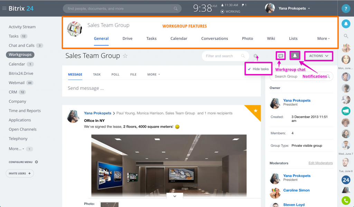The image size is (354, 207).
Task: Open Bitrix24.Drive in left menu
Action: [x=21, y=73]
